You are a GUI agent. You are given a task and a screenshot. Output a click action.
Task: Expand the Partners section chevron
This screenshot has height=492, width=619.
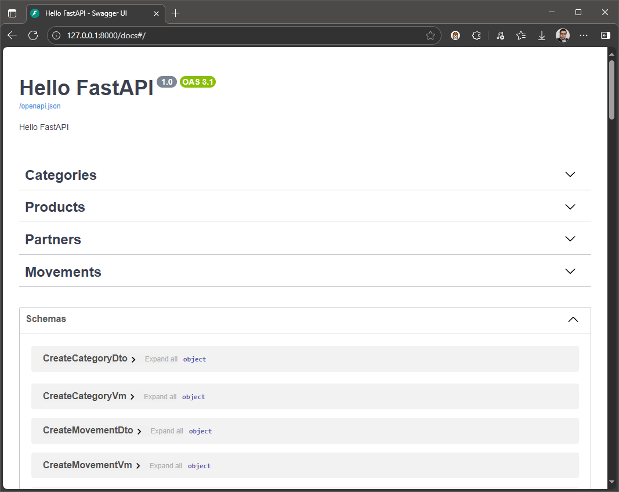(570, 238)
